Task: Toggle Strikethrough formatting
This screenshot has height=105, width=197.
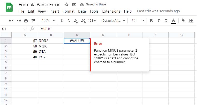Action: coord(166,21)
